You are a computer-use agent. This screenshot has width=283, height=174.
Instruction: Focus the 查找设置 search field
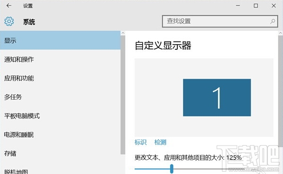220,21
